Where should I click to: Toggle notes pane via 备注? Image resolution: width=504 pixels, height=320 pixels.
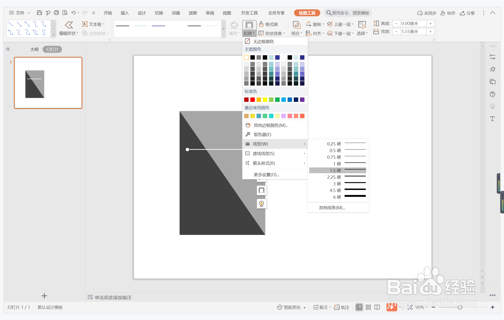coord(322,307)
